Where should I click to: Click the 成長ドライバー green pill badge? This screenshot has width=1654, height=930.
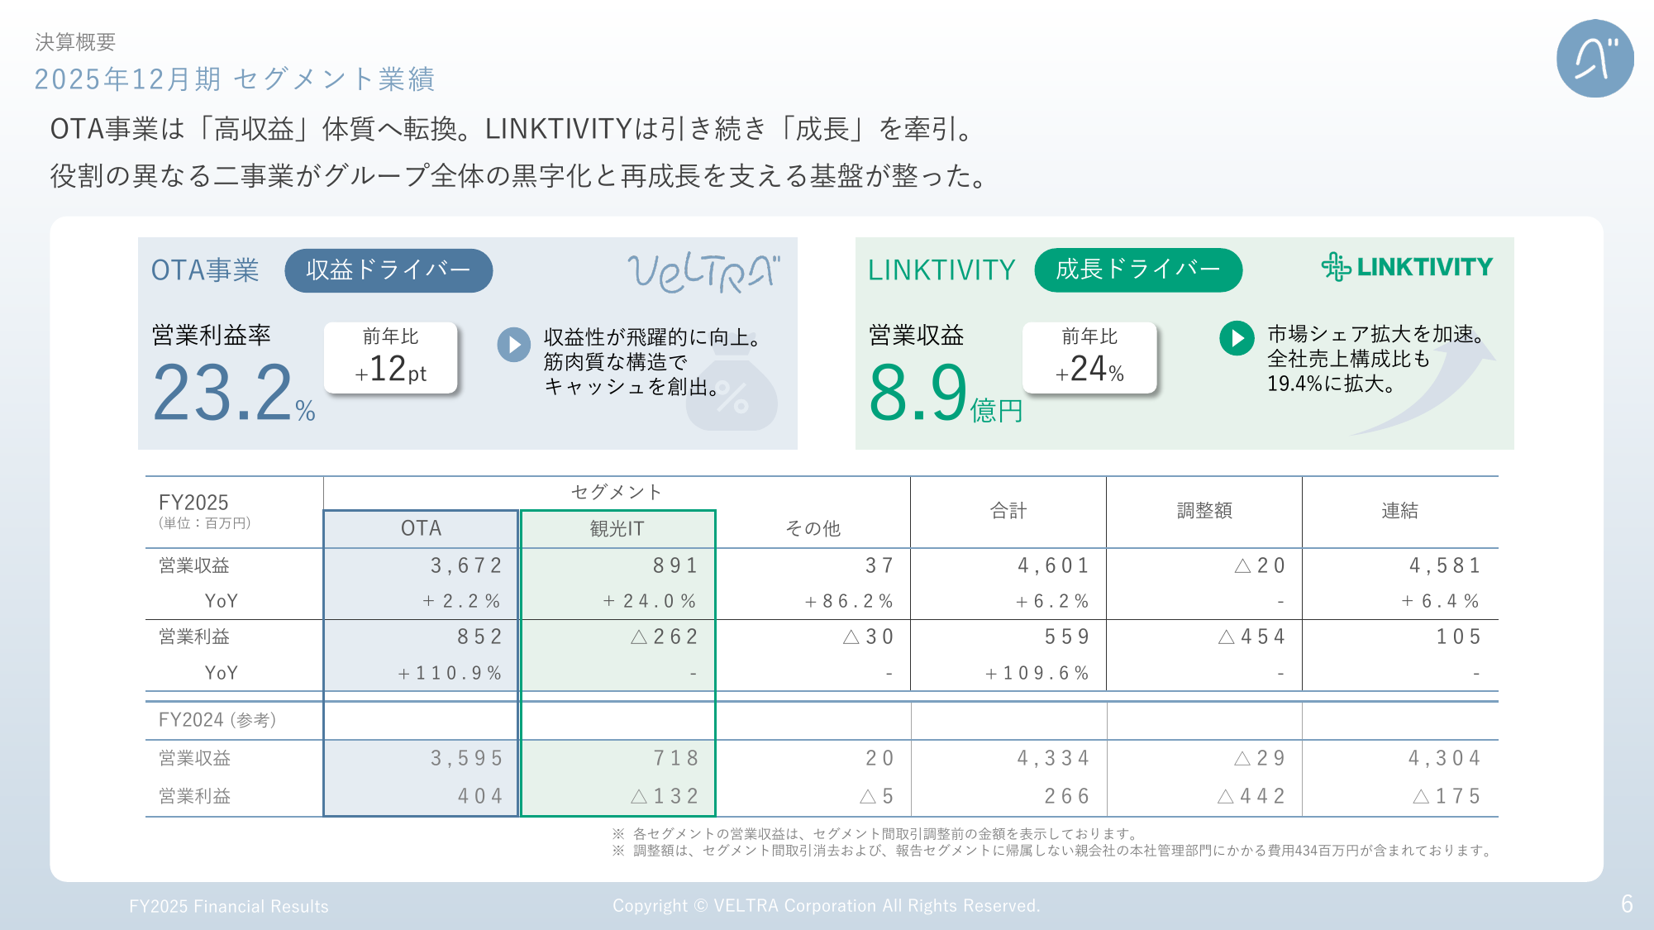(x=1137, y=269)
